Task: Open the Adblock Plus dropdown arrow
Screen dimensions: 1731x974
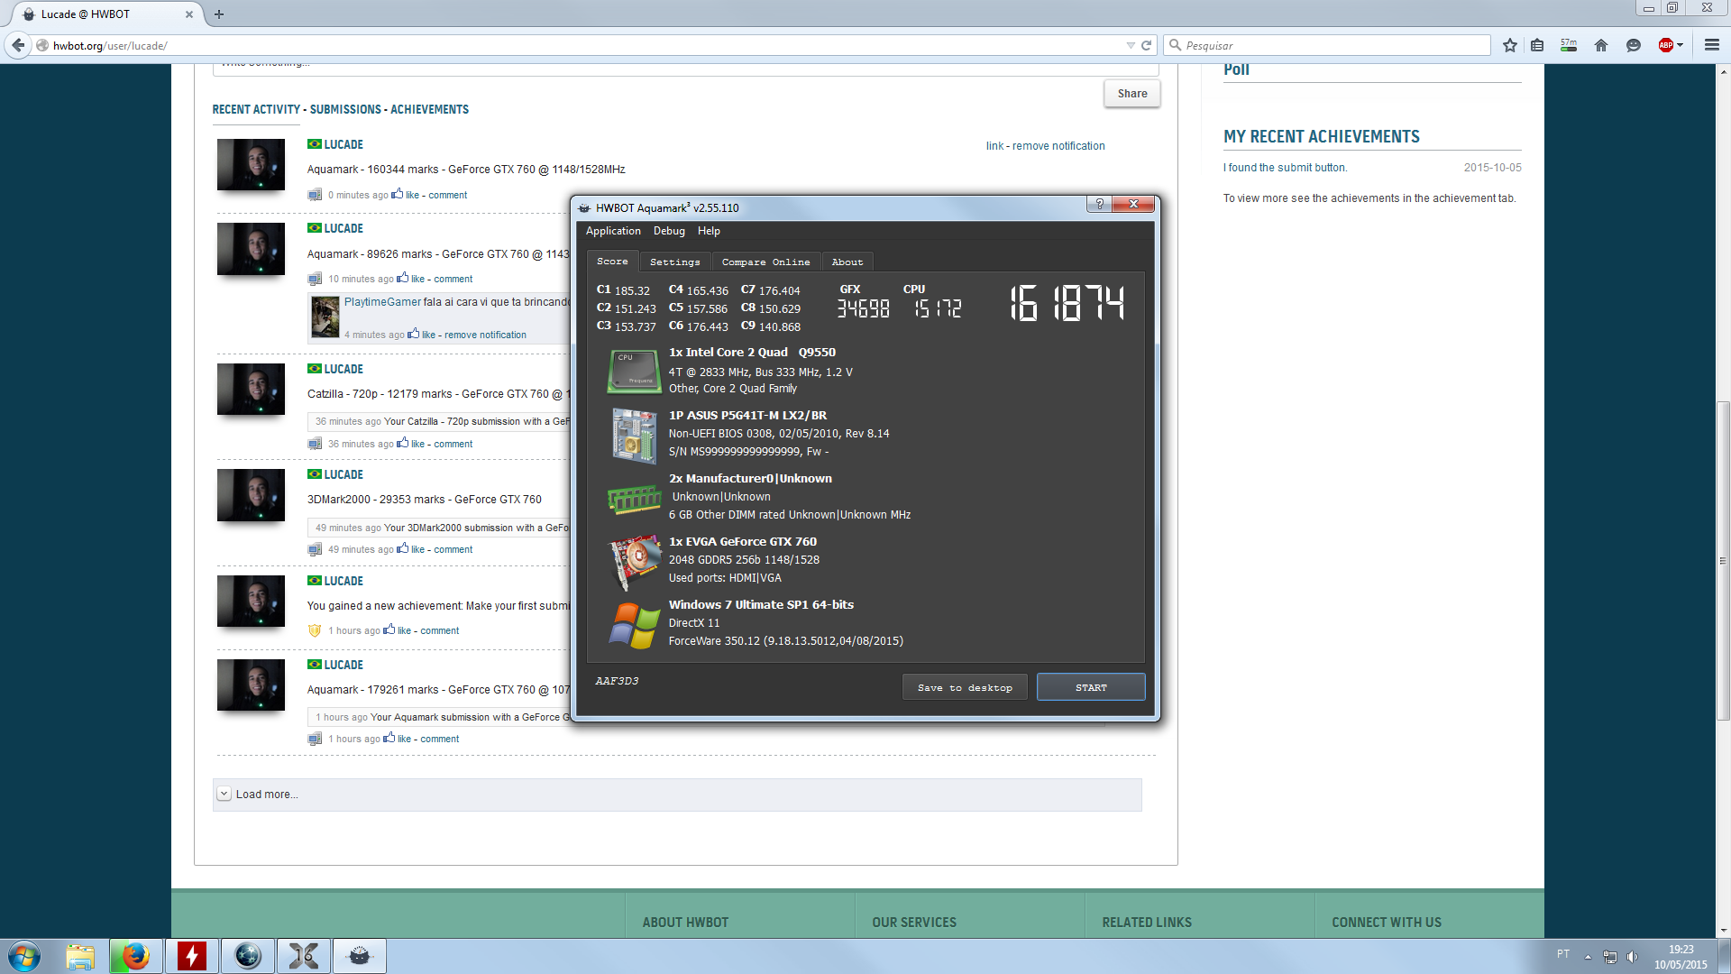Action: click(x=1681, y=45)
